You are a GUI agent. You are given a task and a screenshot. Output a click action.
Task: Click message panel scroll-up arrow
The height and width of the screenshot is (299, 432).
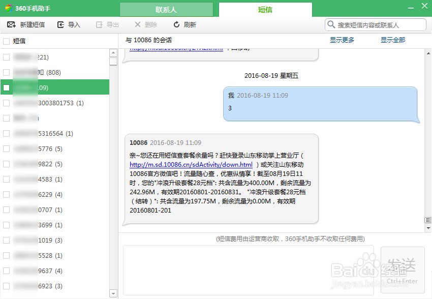coord(428,53)
